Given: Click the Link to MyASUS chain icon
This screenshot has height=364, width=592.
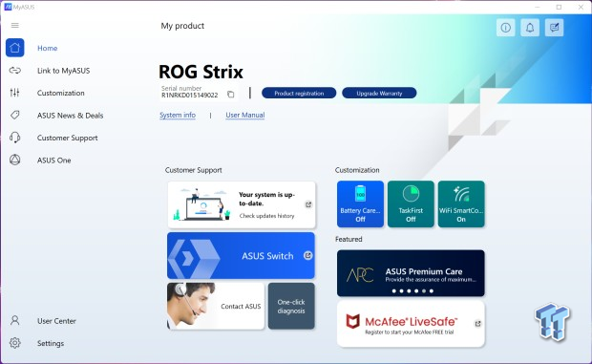Looking at the screenshot, I should pyautogui.click(x=14, y=71).
